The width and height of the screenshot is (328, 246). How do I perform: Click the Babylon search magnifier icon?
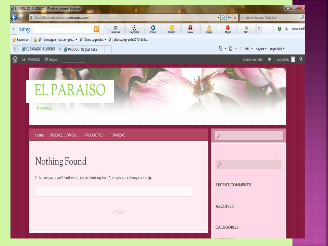click(302, 17)
